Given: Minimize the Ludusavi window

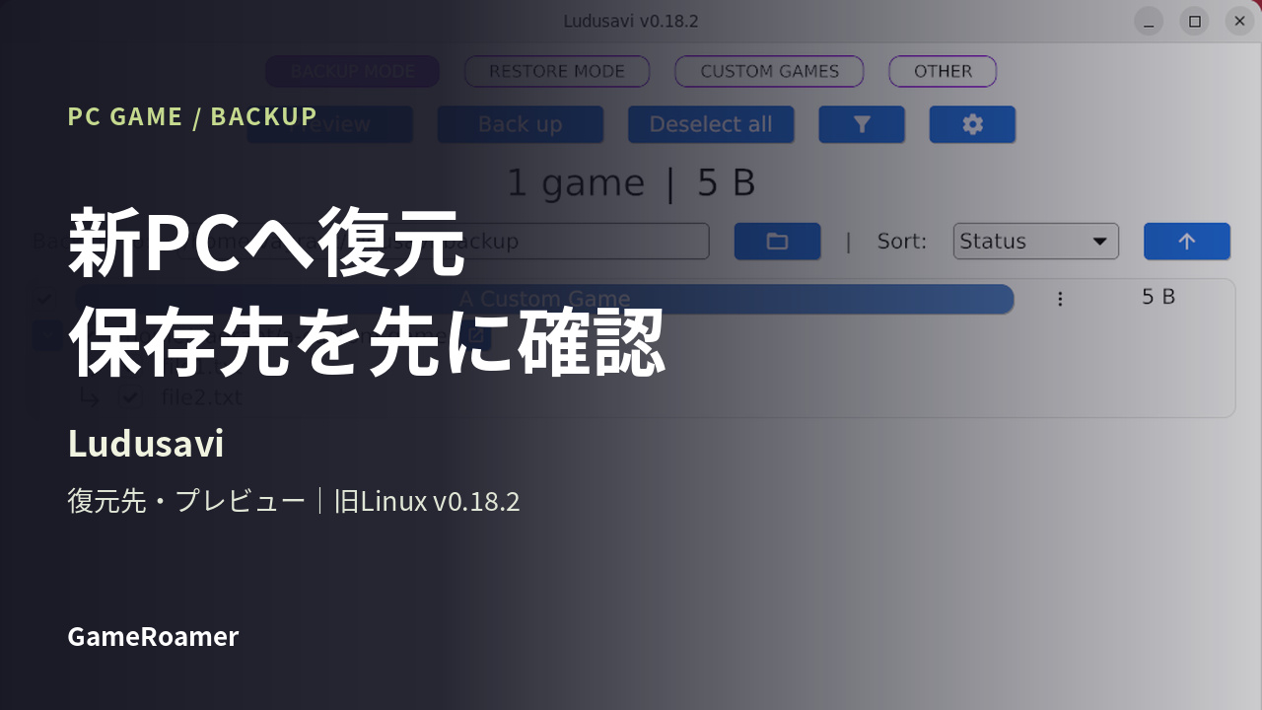Looking at the screenshot, I should [x=1149, y=21].
